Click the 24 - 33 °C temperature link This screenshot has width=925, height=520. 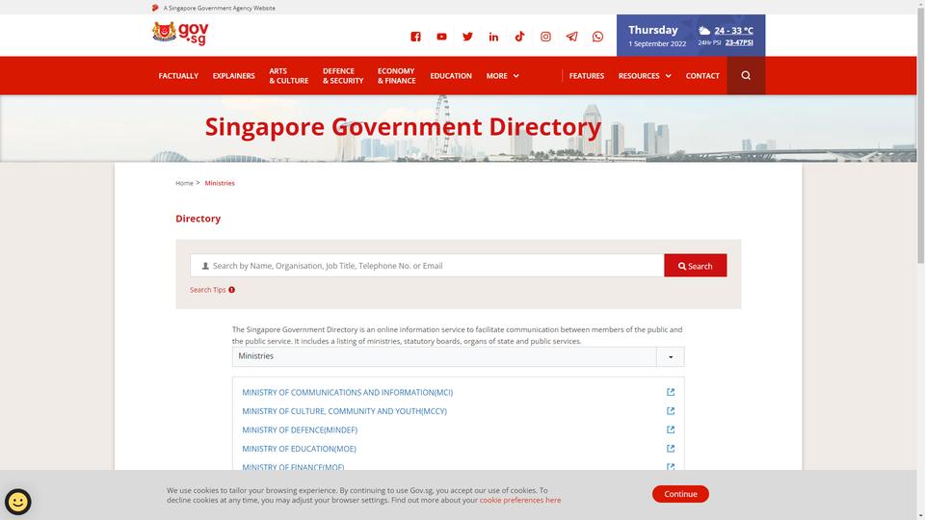733,31
